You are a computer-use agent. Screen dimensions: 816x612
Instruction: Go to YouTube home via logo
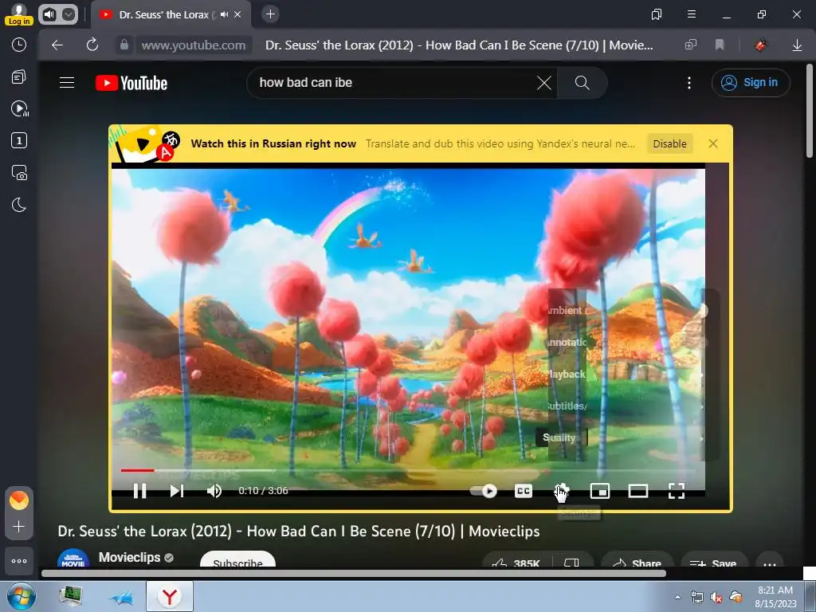click(x=131, y=83)
